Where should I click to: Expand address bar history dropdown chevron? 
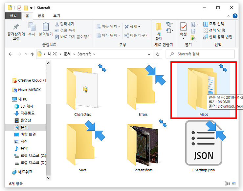pyautogui.click(x=149, y=54)
